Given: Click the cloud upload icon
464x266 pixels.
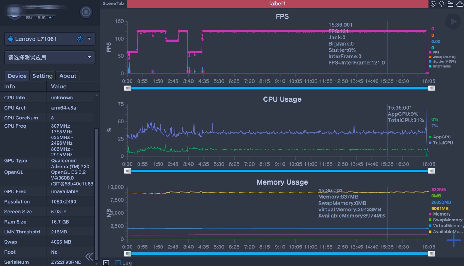Looking at the screenshot, I should pyautogui.click(x=459, y=4).
